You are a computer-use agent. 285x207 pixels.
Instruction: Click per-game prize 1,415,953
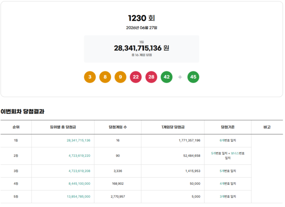coord(193,171)
